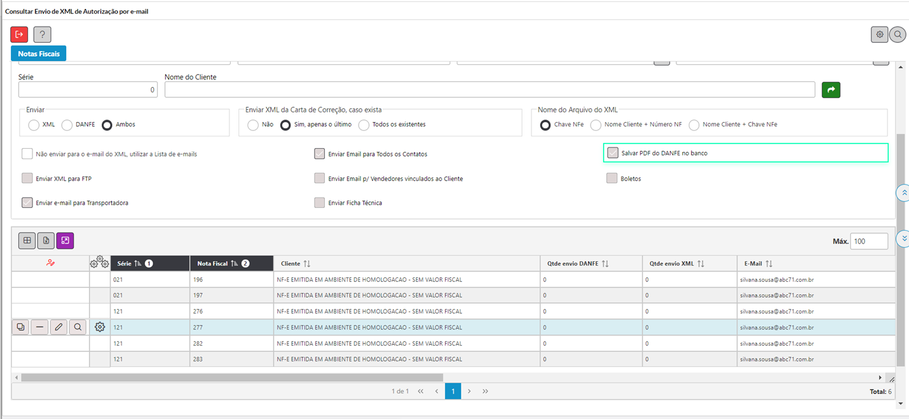Screen dimensions: 909x419
Task: Click the minus remove icon on row 277
Action: point(40,327)
